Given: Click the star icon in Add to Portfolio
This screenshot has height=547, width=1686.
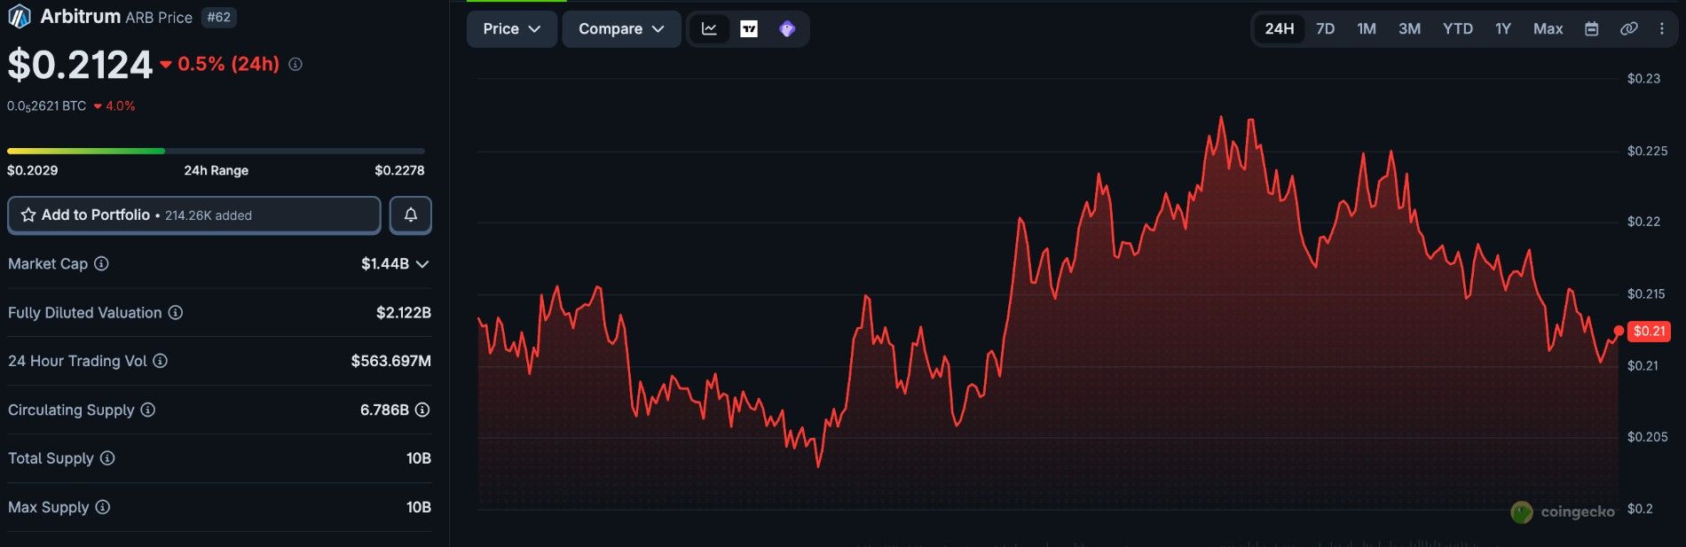Looking at the screenshot, I should (x=28, y=215).
